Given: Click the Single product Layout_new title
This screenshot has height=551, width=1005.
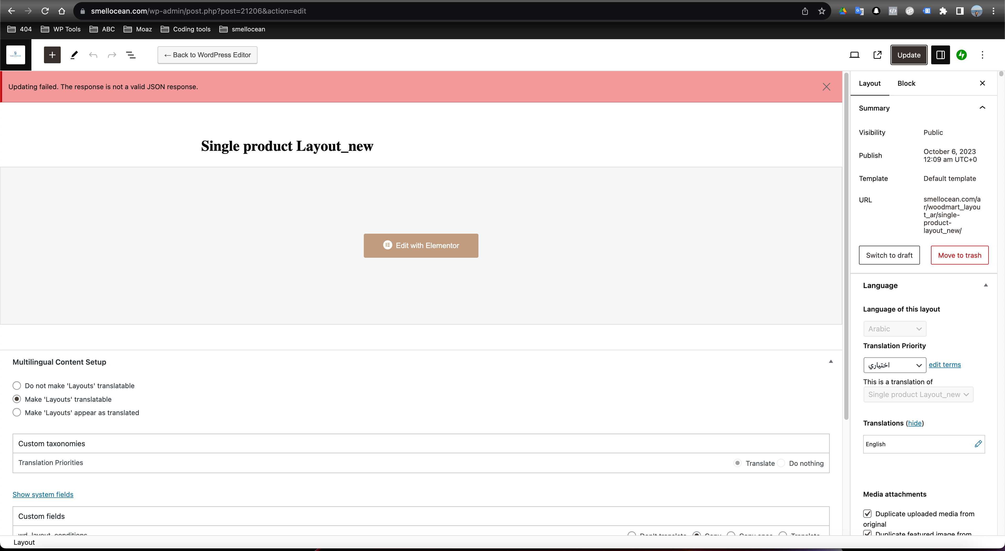Looking at the screenshot, I should (x=287, y=146).
